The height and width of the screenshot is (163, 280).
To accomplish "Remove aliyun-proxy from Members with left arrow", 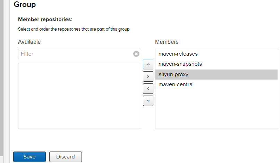I will (148, 88).
